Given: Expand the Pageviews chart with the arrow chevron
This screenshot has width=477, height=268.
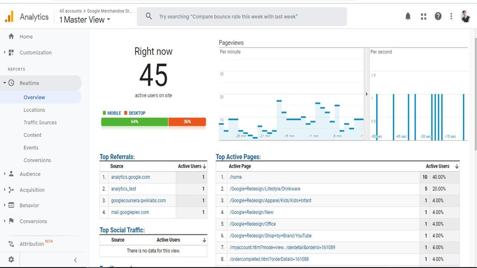Looking at the screenshot, I should tap(366, 94).
